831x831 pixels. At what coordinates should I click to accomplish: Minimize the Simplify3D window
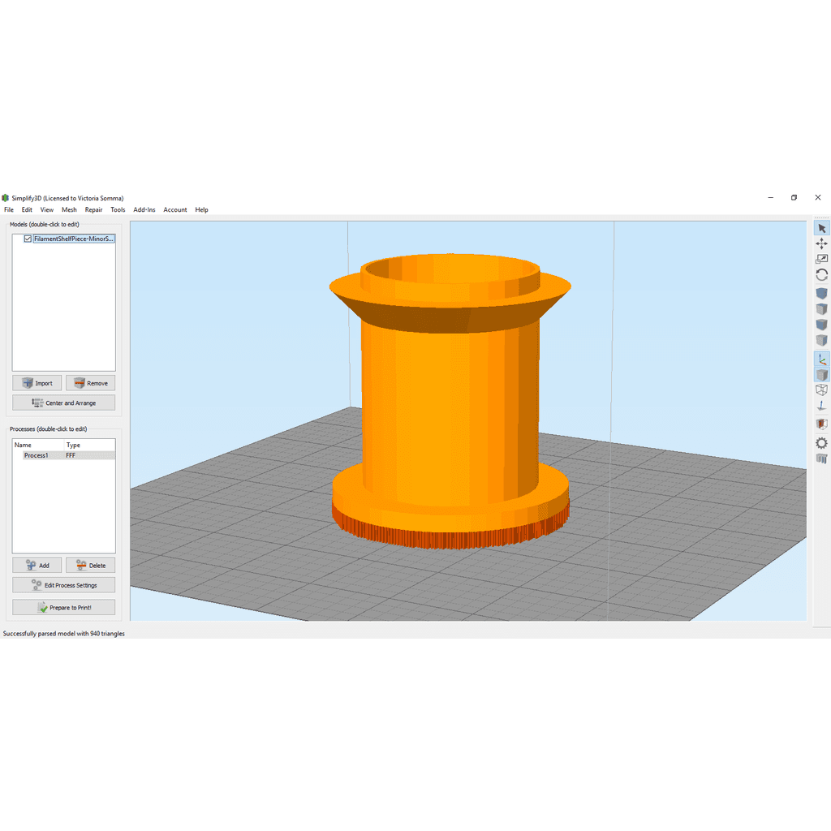pyautogui.click(x=771, y=198)
